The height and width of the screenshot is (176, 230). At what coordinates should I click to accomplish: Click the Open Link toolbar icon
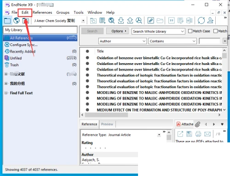(x=151, y=20)
